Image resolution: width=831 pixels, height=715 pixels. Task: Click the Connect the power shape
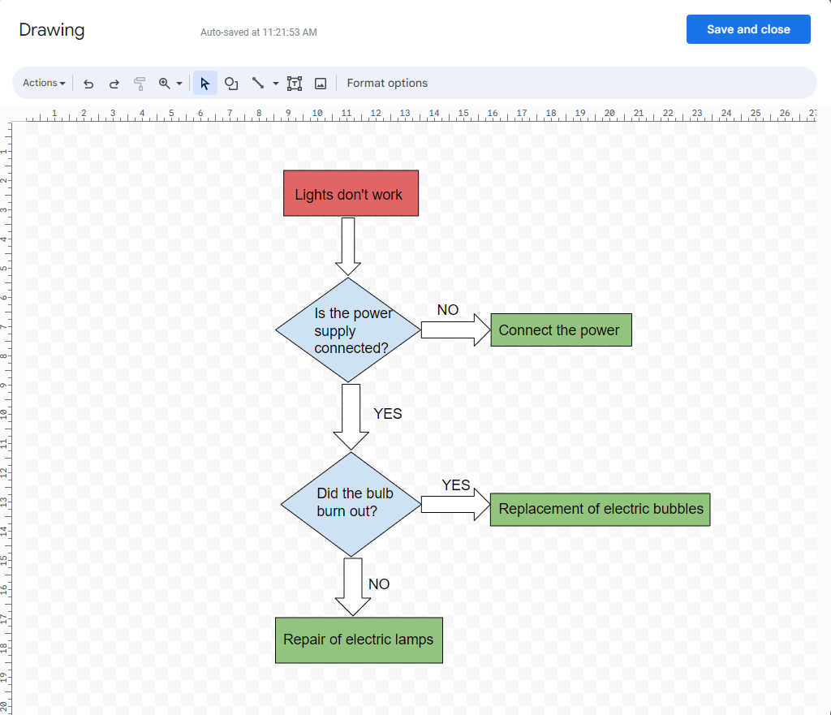pyautogui.click(x=560, y=330)
